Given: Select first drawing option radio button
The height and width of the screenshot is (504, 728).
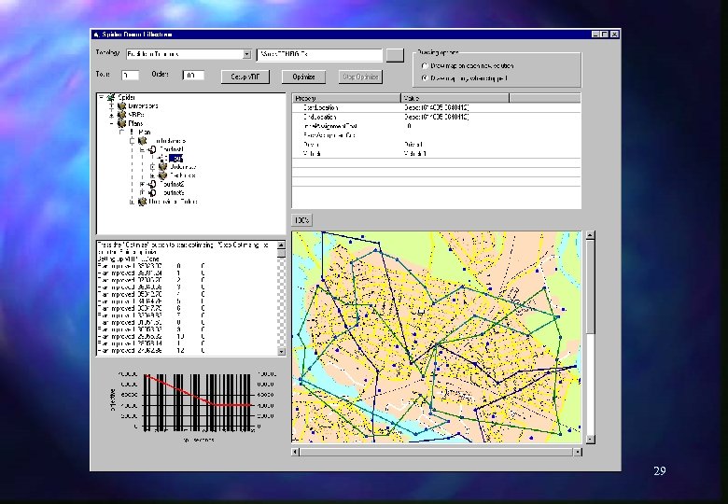Looking at the screenshot, I should click(x=425, y=66).
